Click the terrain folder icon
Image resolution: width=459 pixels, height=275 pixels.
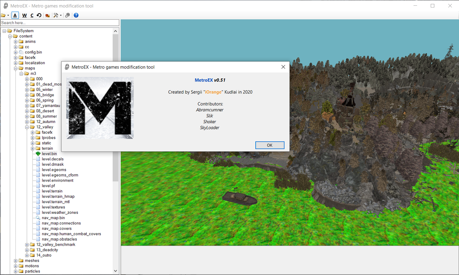click(x=38, y=148)
